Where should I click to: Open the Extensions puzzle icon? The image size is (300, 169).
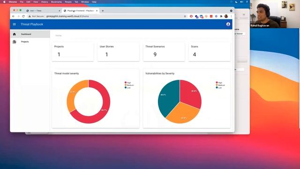[x=221, y=16]
